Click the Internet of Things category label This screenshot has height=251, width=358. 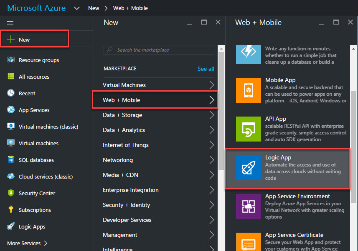point(126,145)
